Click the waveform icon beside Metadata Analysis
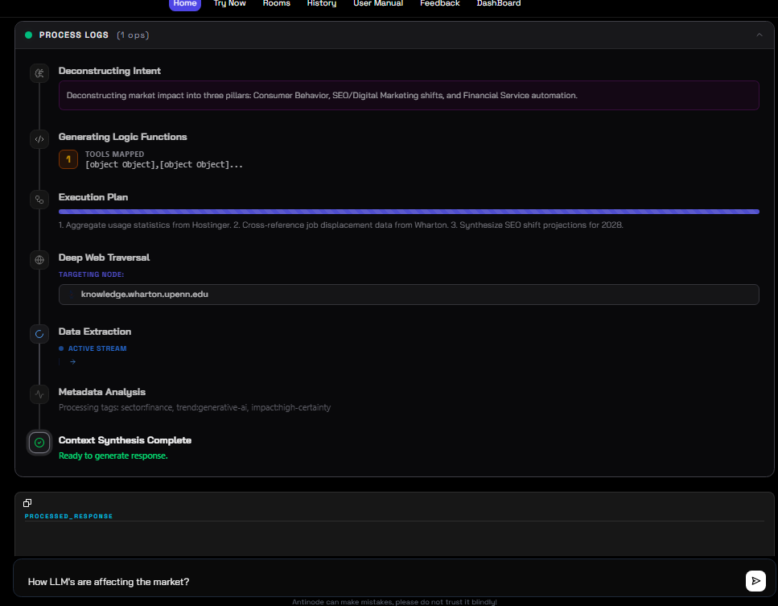The width and height of the screenshot is (778, 606). coord(39,394)
